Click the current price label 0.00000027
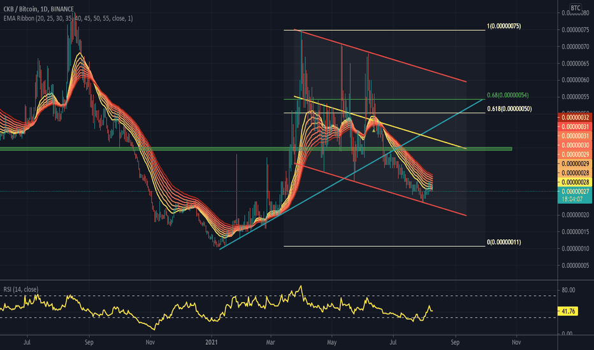The image size is (594, 350). pos(575,191)
